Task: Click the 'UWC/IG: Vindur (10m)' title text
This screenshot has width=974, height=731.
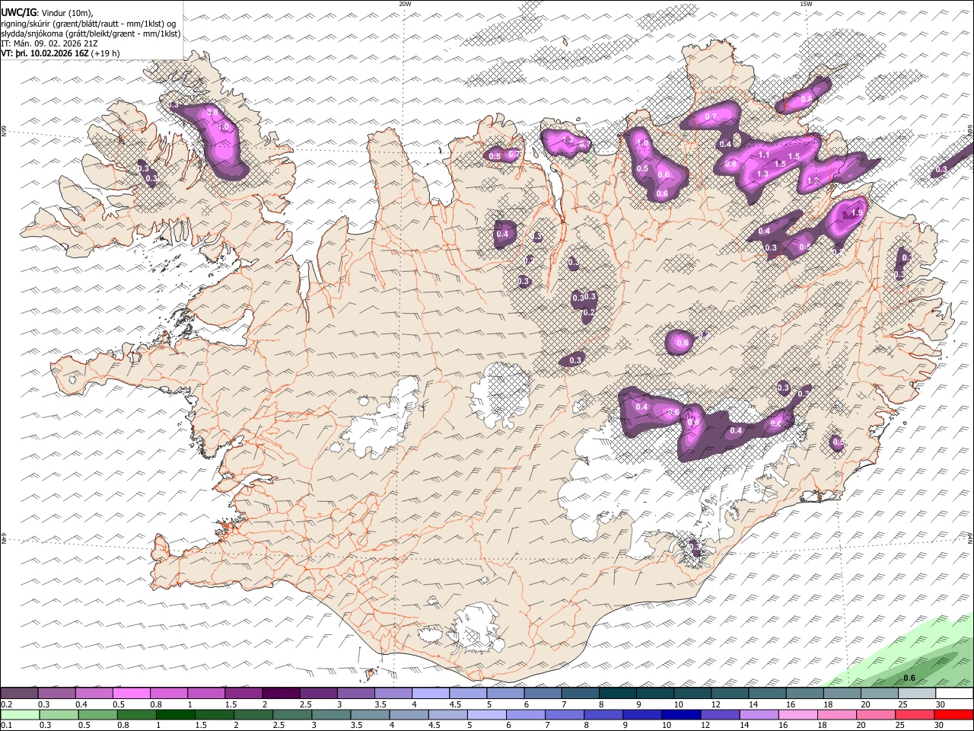Action: click(47, 13)
